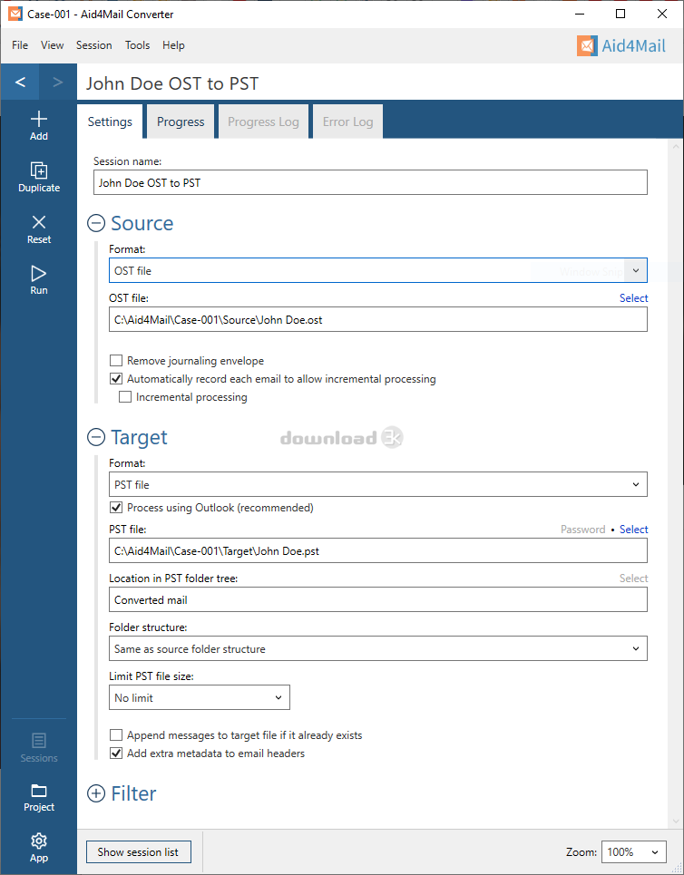Image resolution: width=684 pixels, height=875 pixels.
Task: Click the PST file path field
Action: tap(378, 550)
